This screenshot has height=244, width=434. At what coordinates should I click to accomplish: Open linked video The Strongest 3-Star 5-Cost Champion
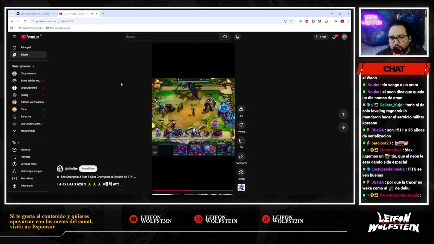[96, 177]
